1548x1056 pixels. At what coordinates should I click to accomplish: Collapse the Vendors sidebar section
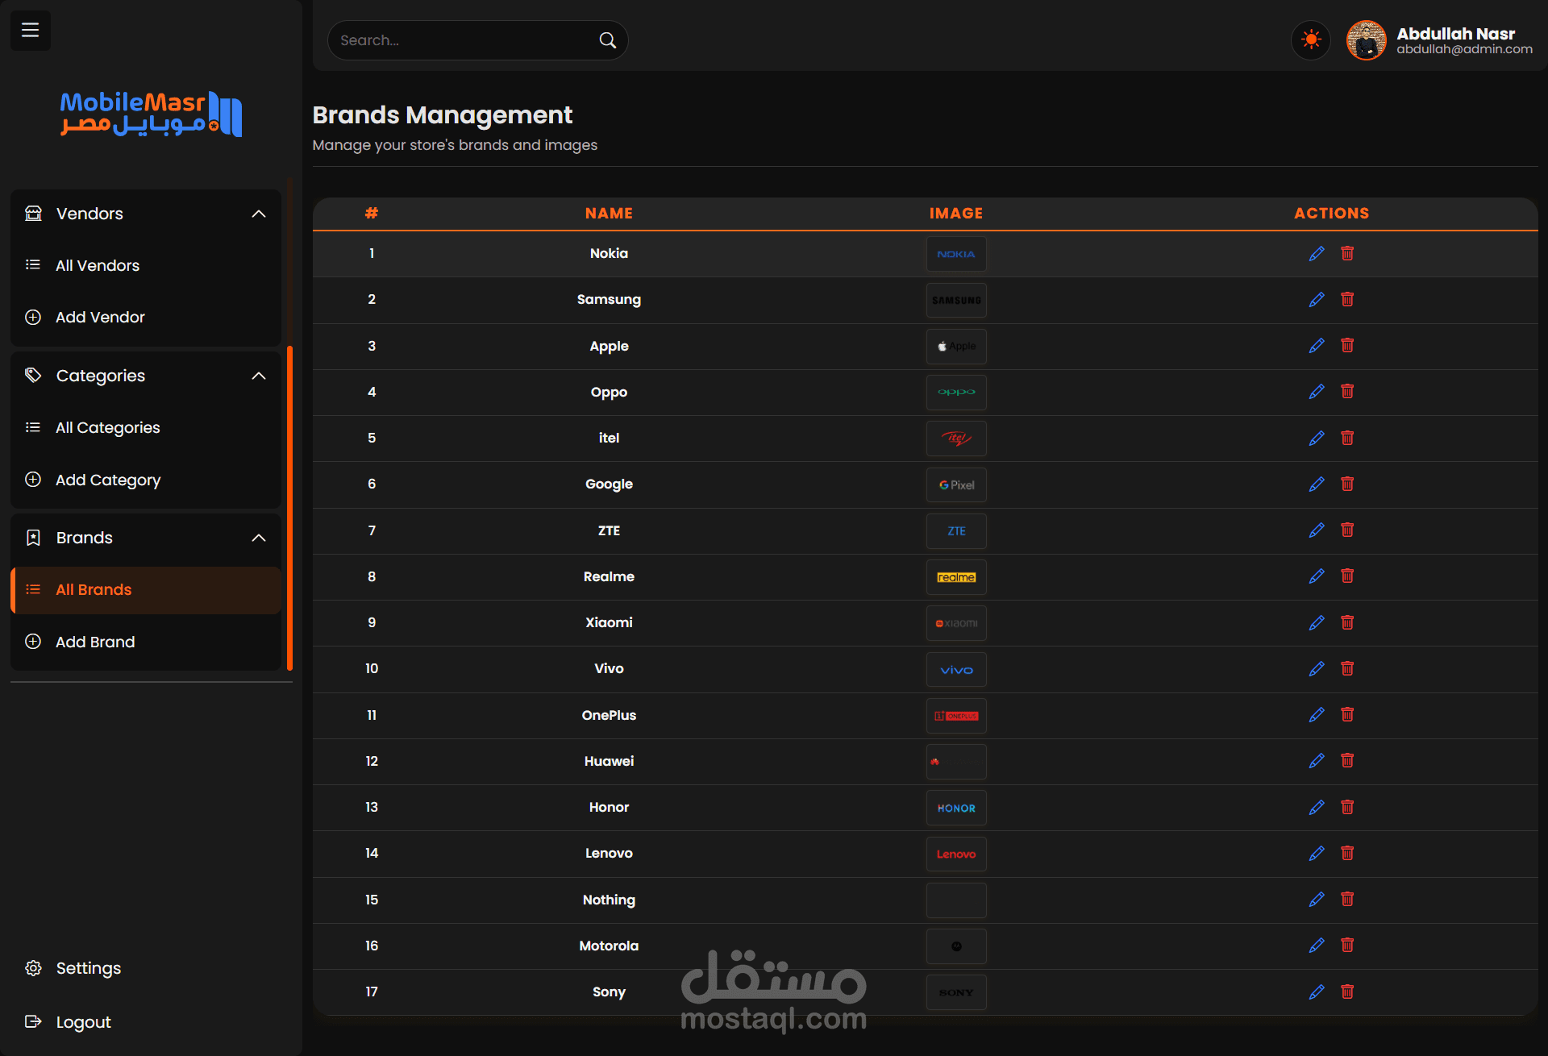[x=258, y=214]
